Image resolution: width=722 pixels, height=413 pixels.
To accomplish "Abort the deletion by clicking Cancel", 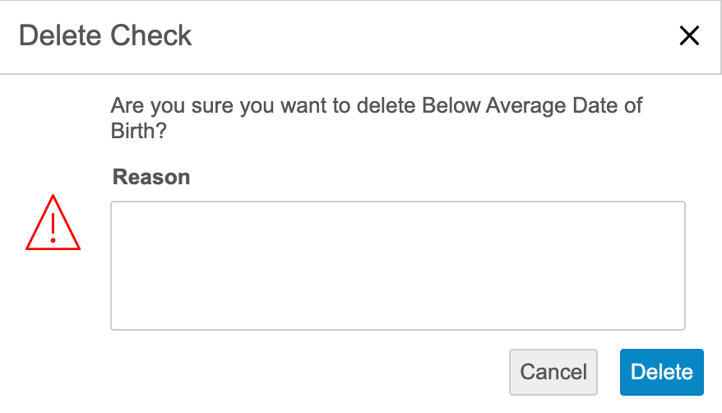I will click(553, 372).
